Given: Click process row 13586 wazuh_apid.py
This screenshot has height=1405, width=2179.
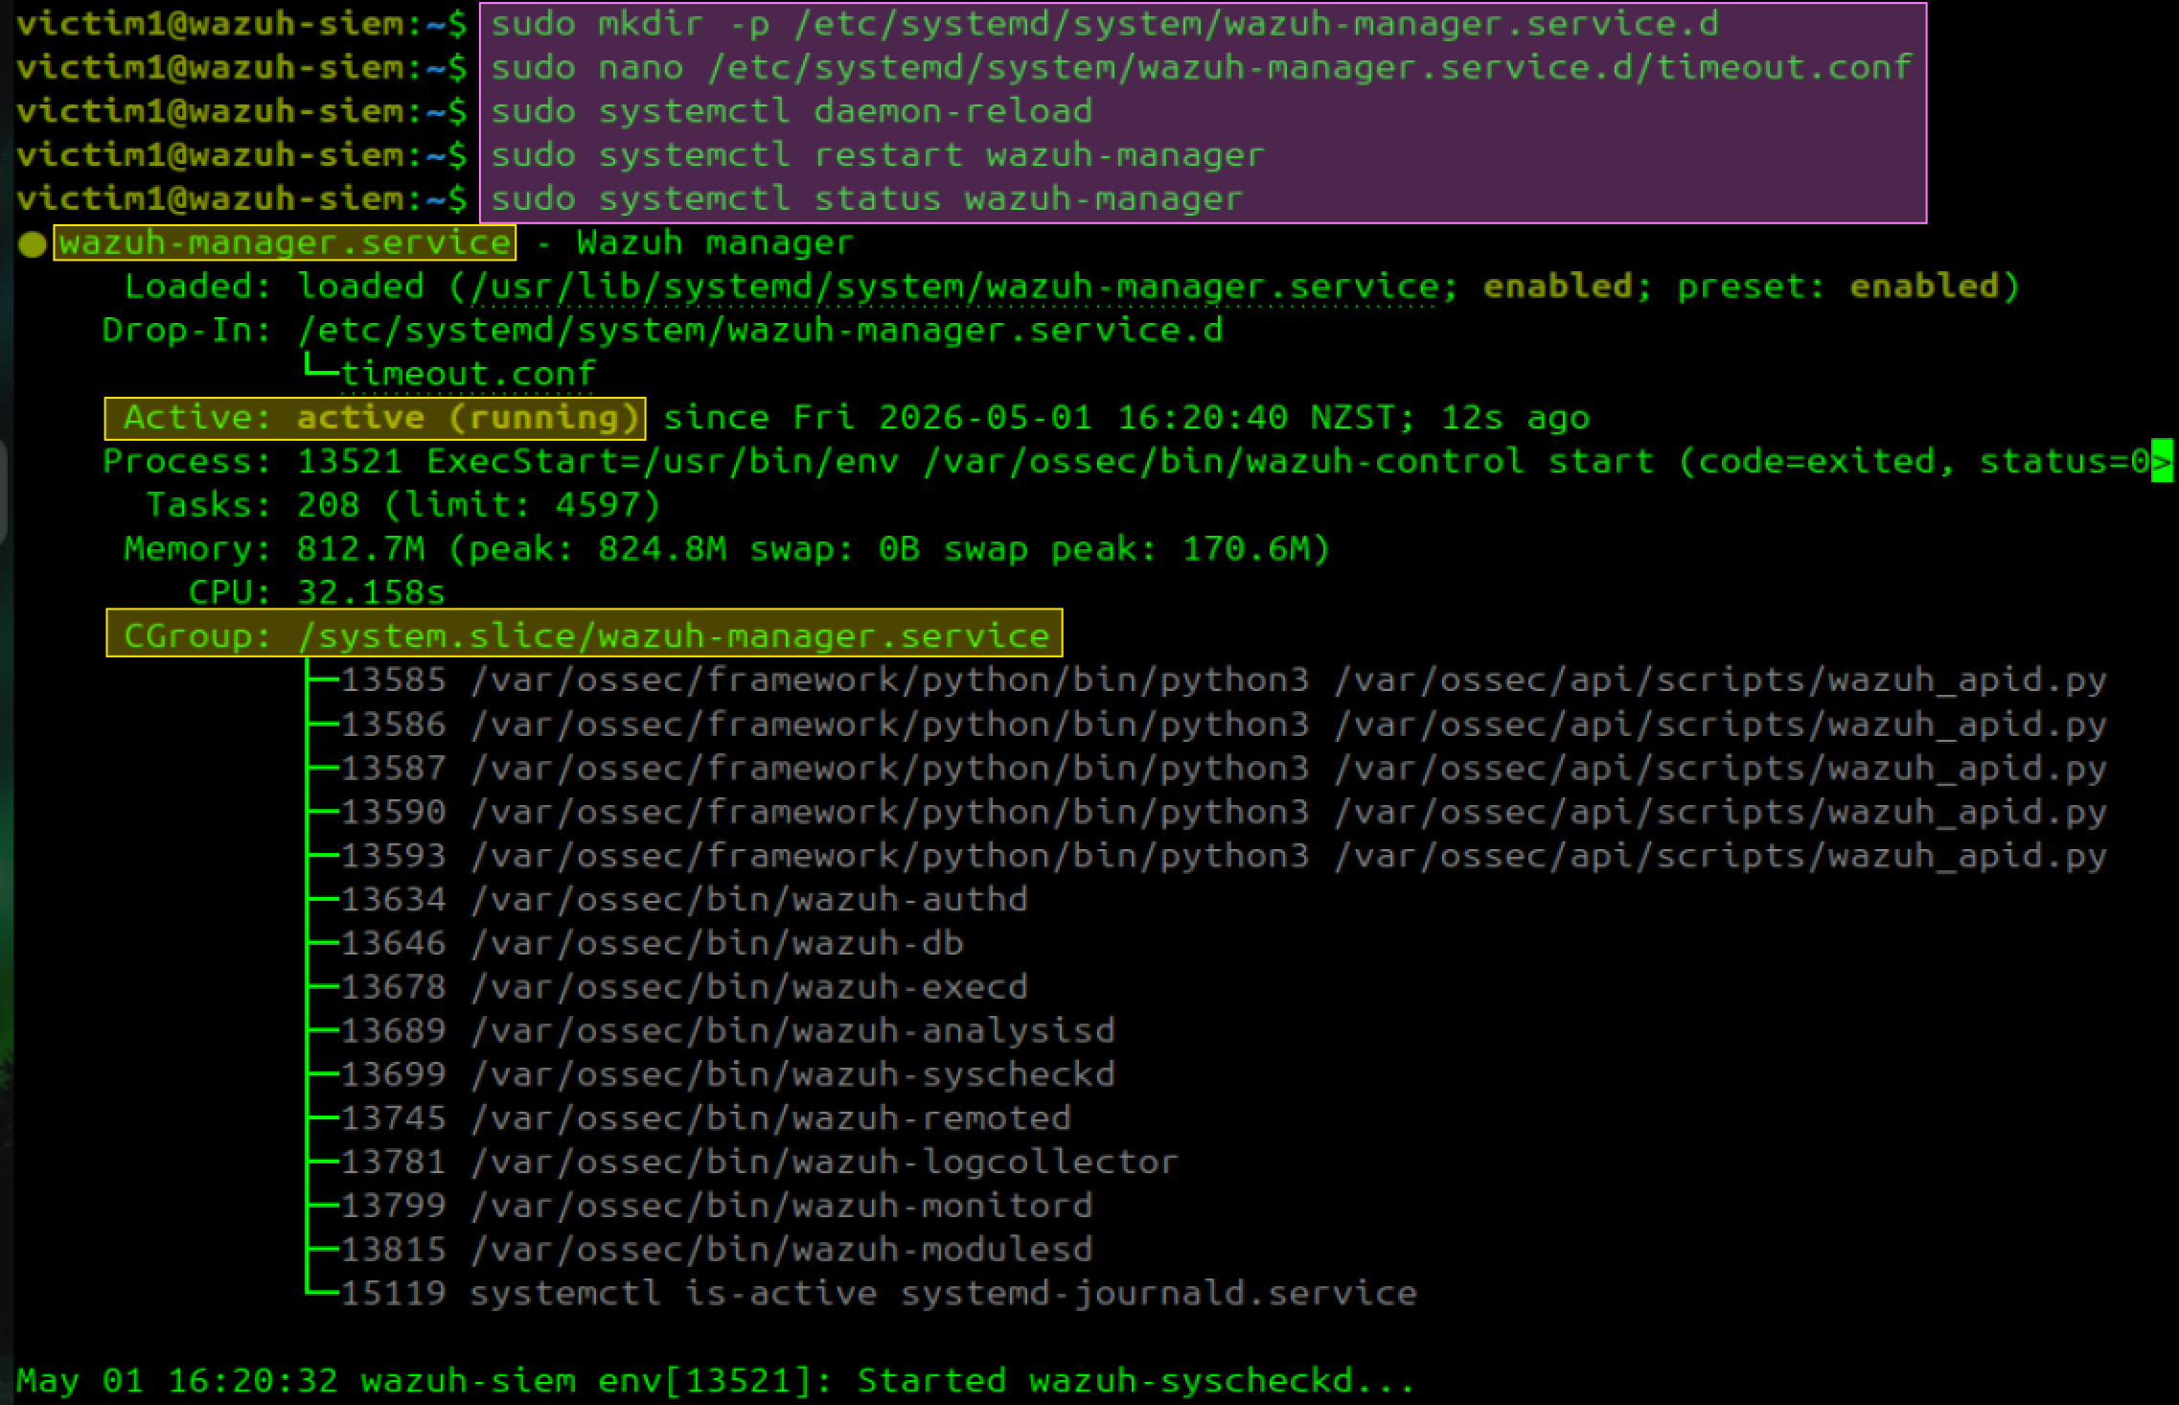Looking at the screenshot, I should click(x=1223, y=725).
